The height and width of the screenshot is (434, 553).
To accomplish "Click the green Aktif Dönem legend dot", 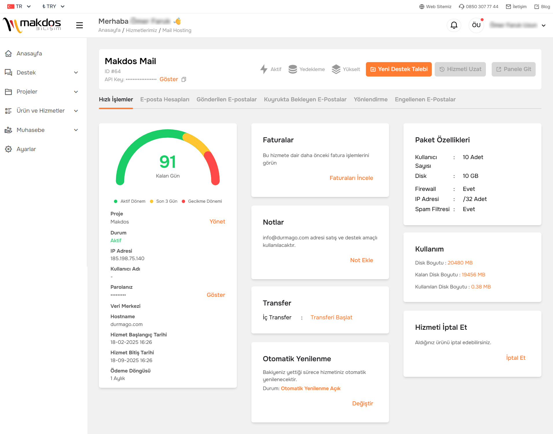I will point(116,201).
